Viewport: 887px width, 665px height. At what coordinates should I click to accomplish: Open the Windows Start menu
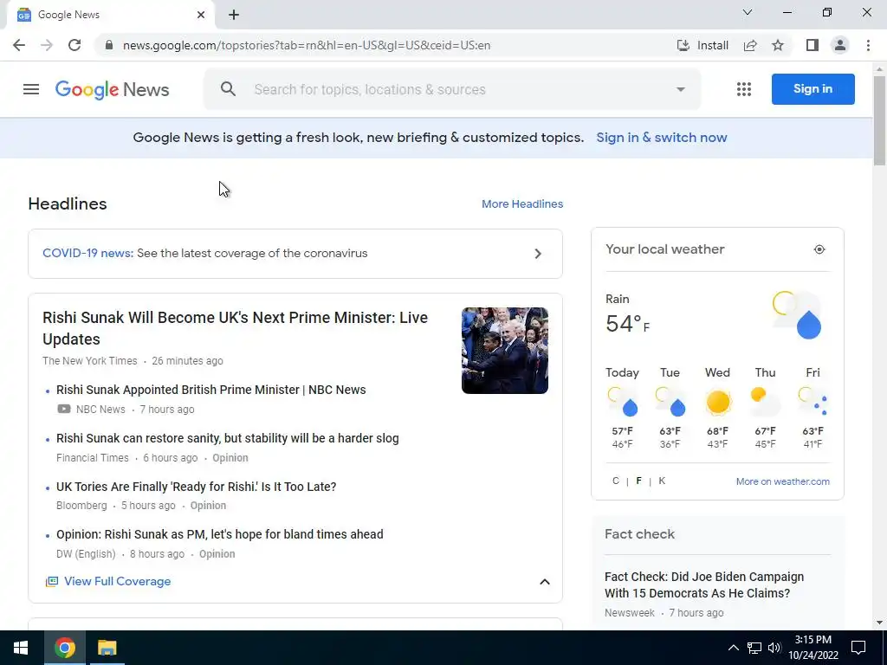22,648
